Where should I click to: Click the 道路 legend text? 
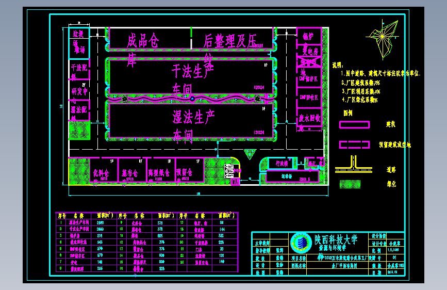[391, 170]
